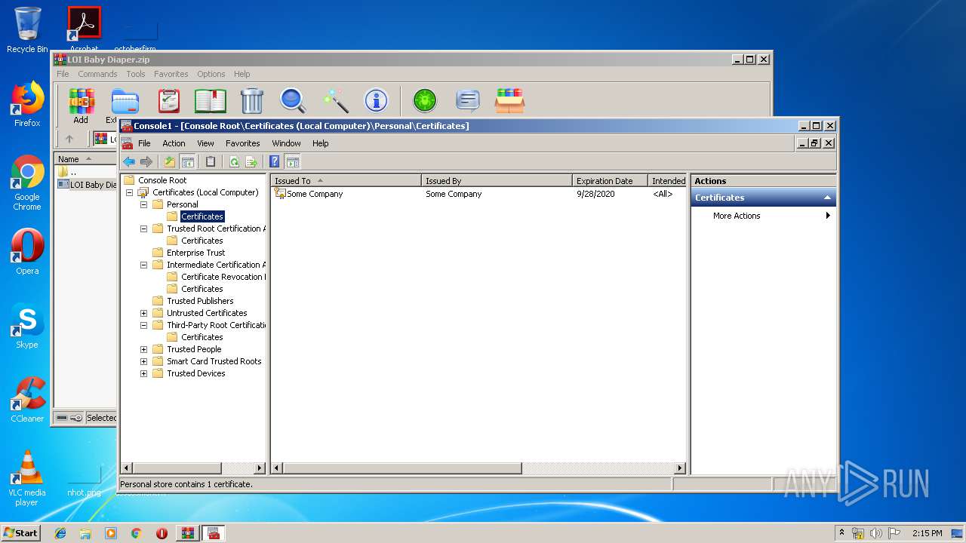This screenshot has width=966, height=543.
Task: Click Internet Explorer in the taskbar
Action: 60,533
